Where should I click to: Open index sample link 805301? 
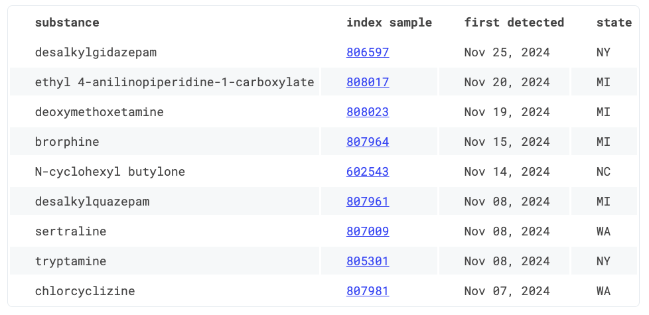click(x=368, y=261)
